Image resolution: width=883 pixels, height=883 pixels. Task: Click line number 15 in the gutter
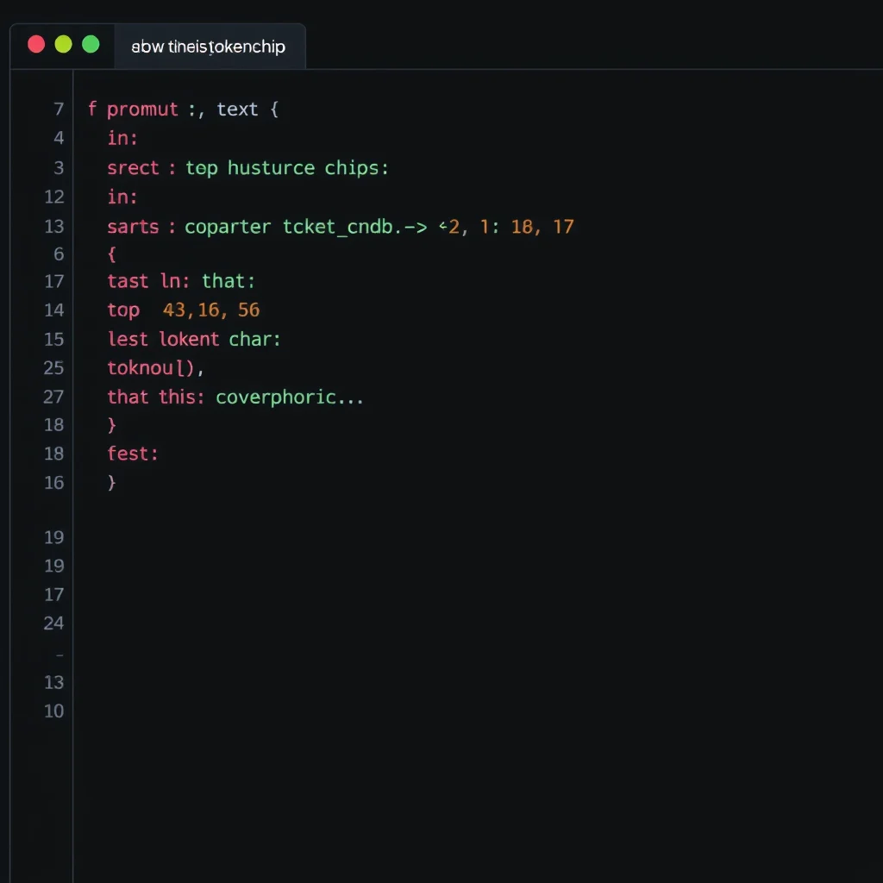[54, 339]
